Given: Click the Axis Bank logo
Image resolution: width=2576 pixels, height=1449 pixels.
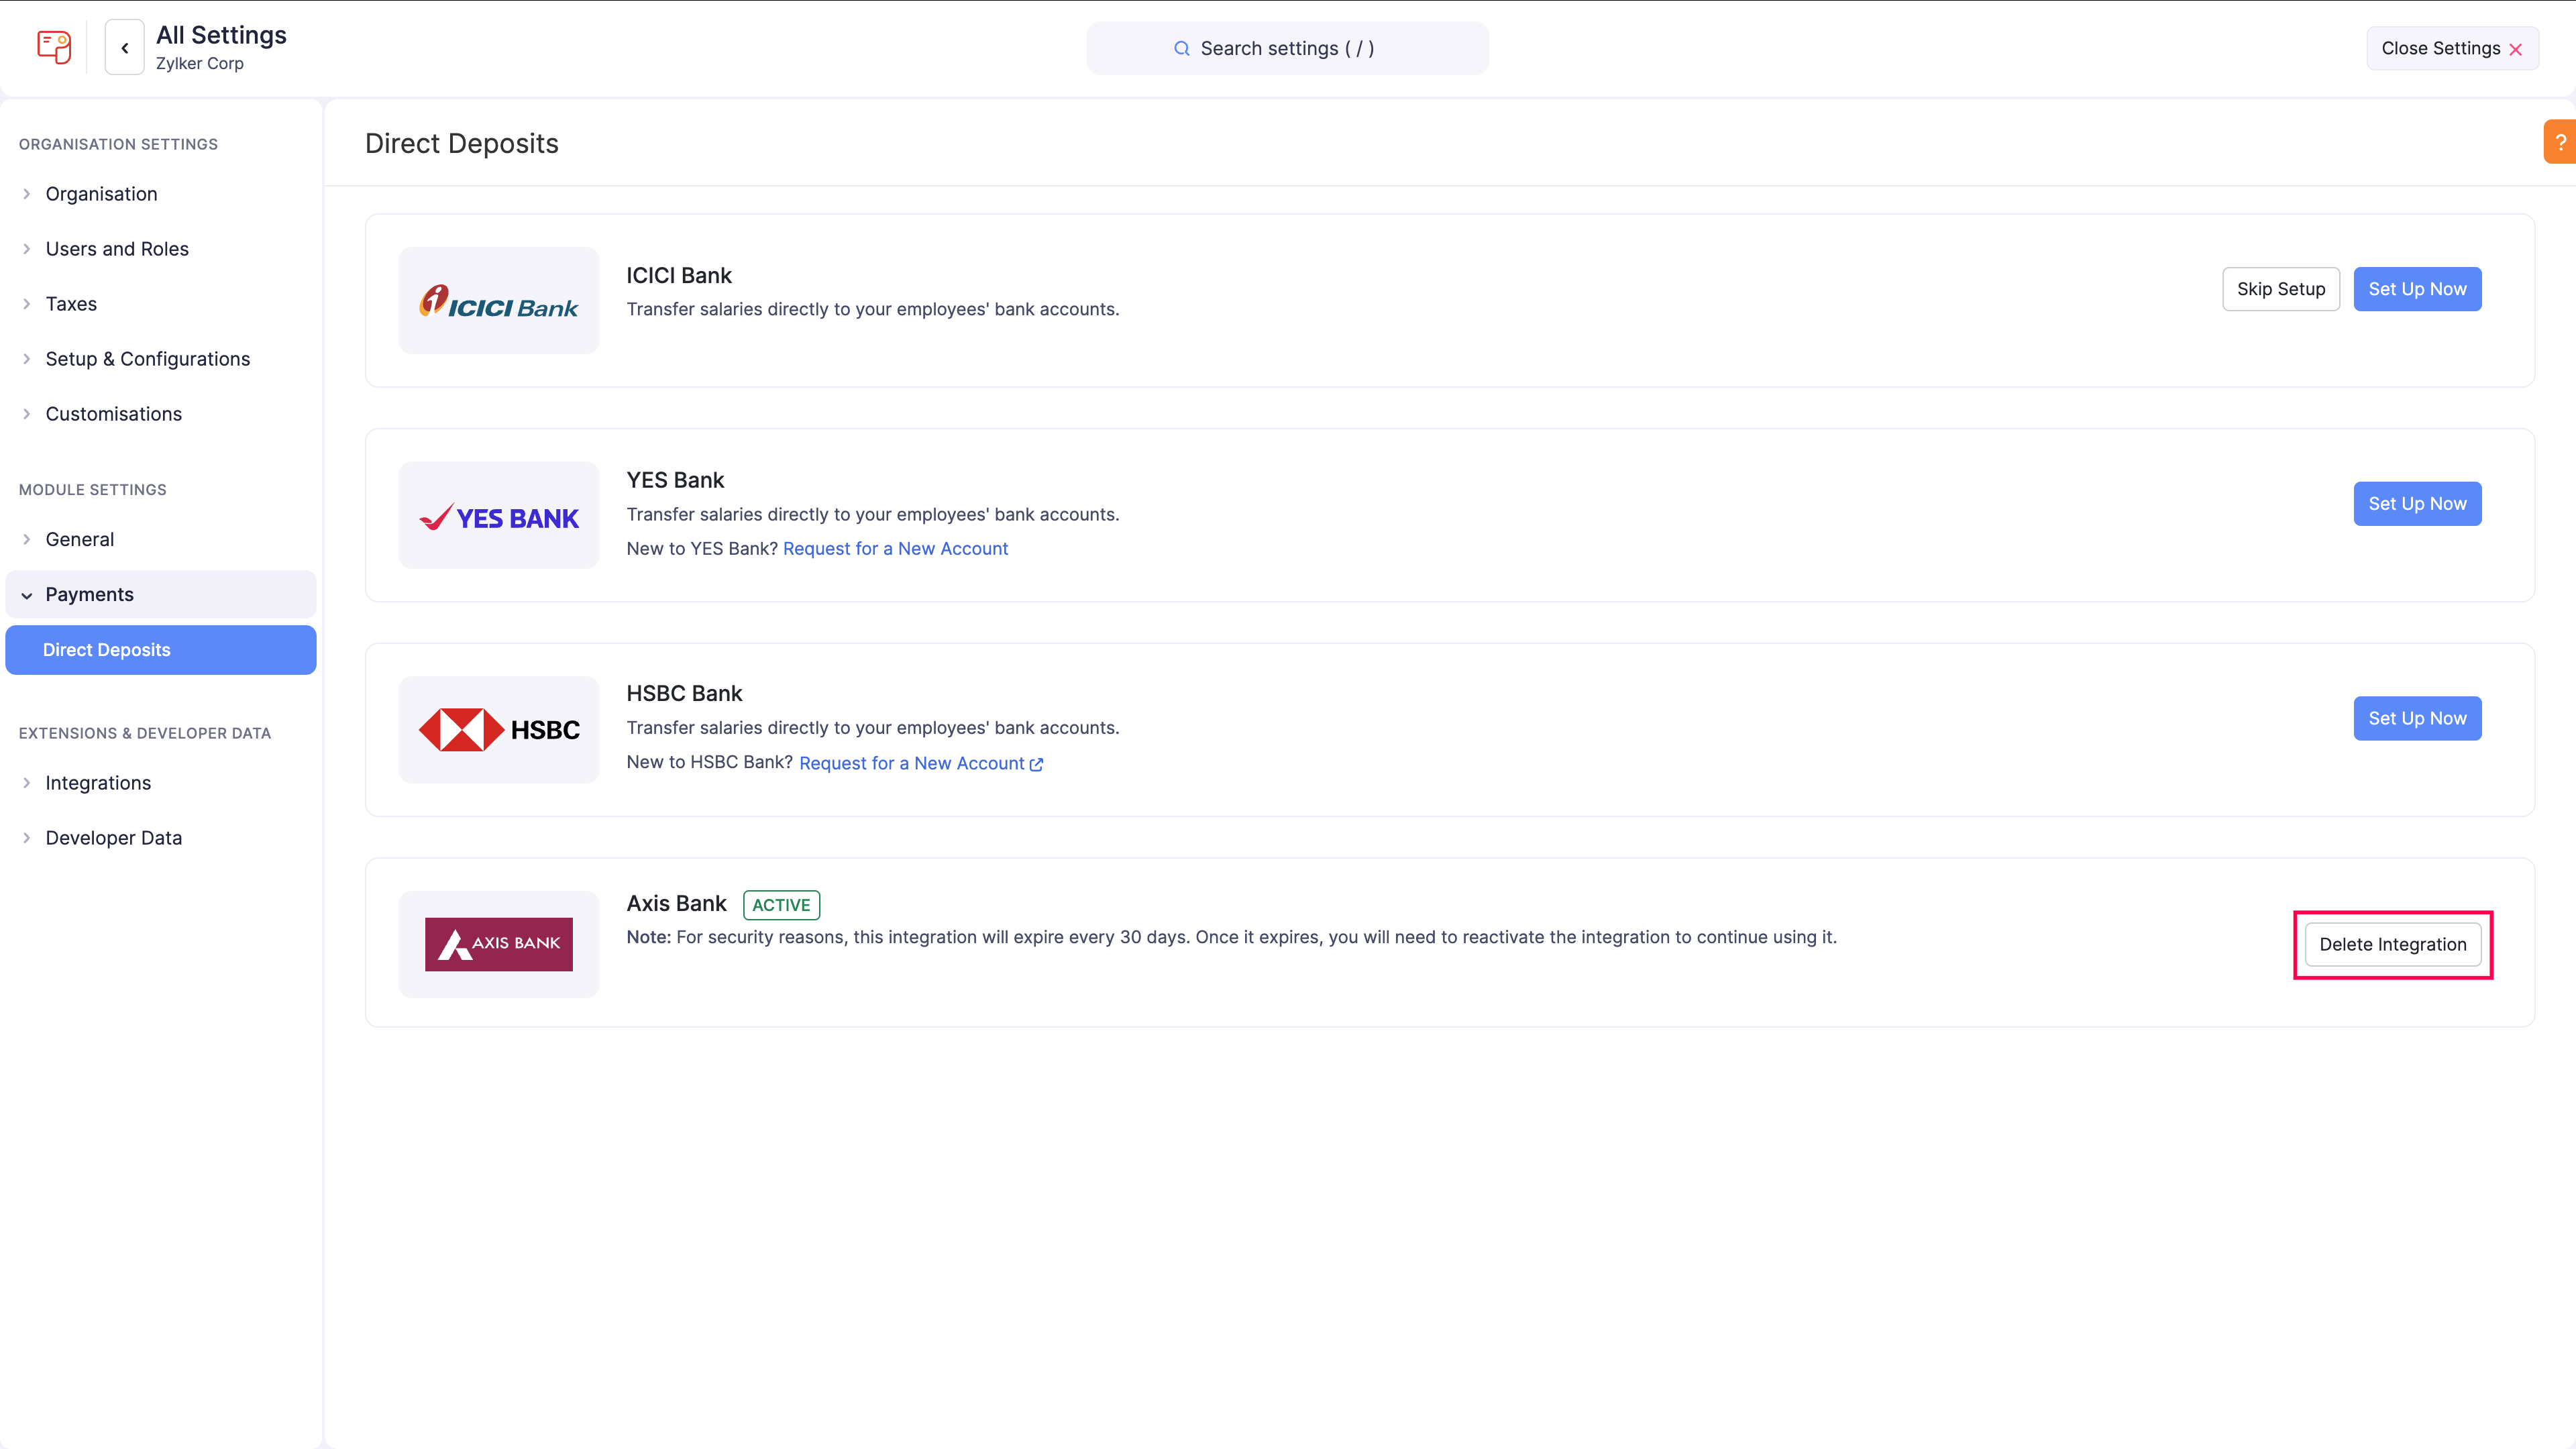Looking at the screenshot, I should (499, 944).
